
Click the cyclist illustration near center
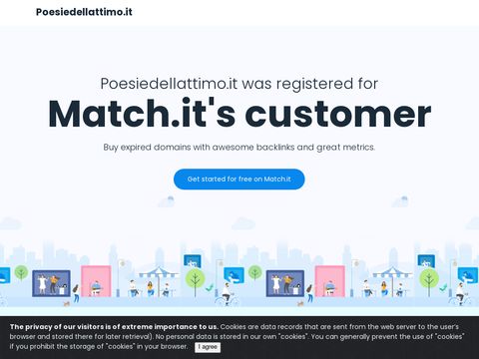tap(227, 295)
